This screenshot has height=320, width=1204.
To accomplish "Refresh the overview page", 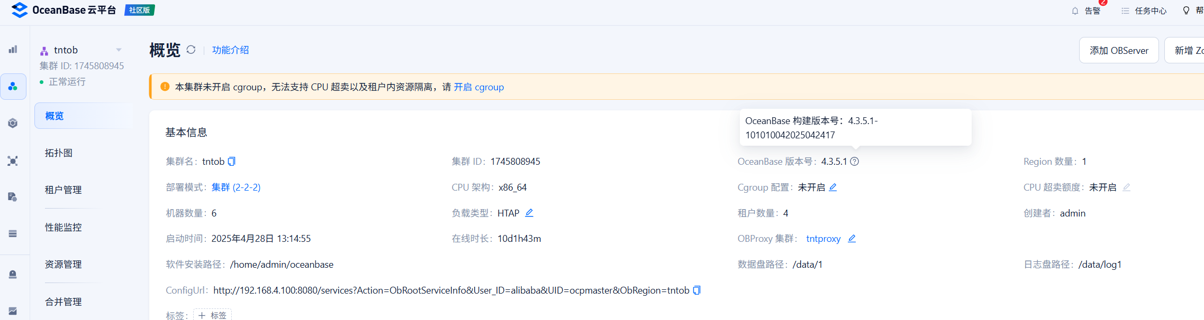I will pos(191,50).
